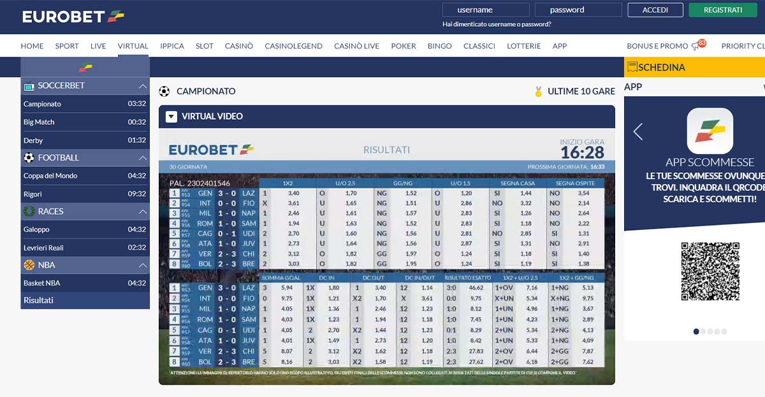
Task: Click the Schedina betting slip icon
Action: pyautogui.click(x=632, y=67)
